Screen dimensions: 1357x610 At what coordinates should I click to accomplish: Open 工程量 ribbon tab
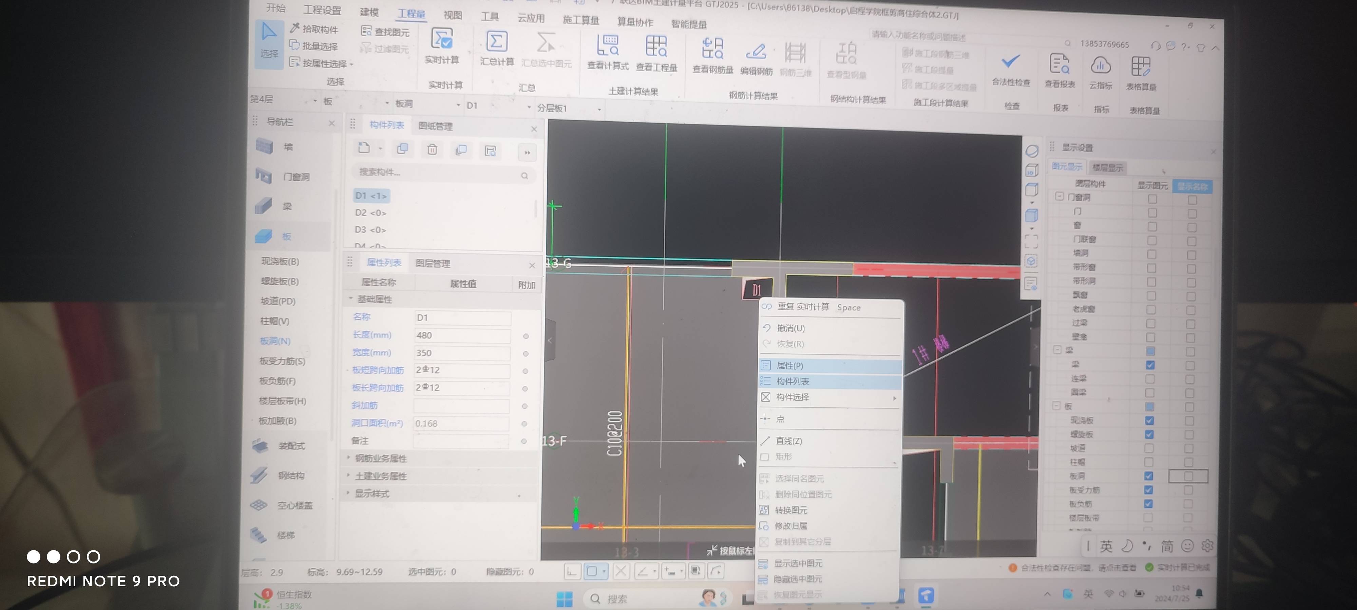(412, 14)
